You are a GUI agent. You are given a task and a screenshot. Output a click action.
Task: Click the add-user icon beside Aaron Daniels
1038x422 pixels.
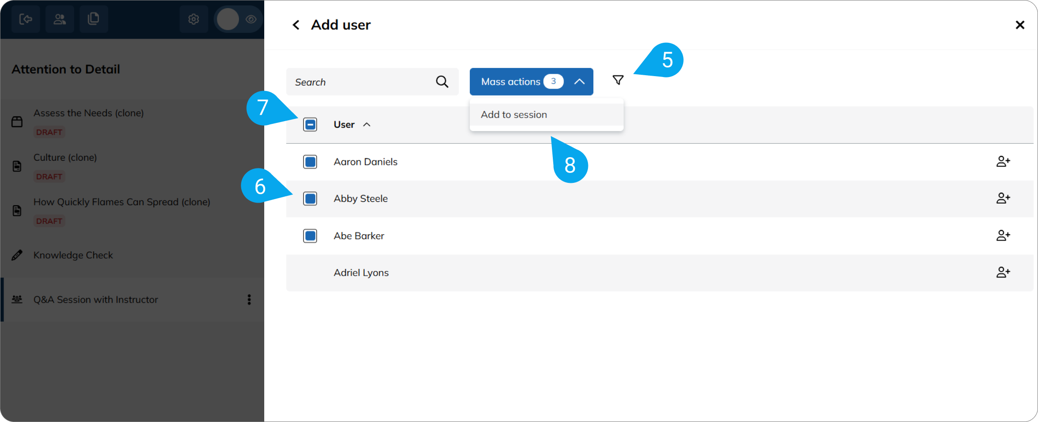click(x=1003, y=161)
